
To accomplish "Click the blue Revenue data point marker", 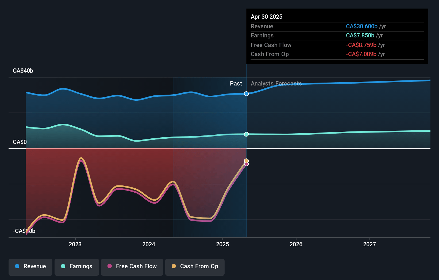I will click(x=247, y=94).
